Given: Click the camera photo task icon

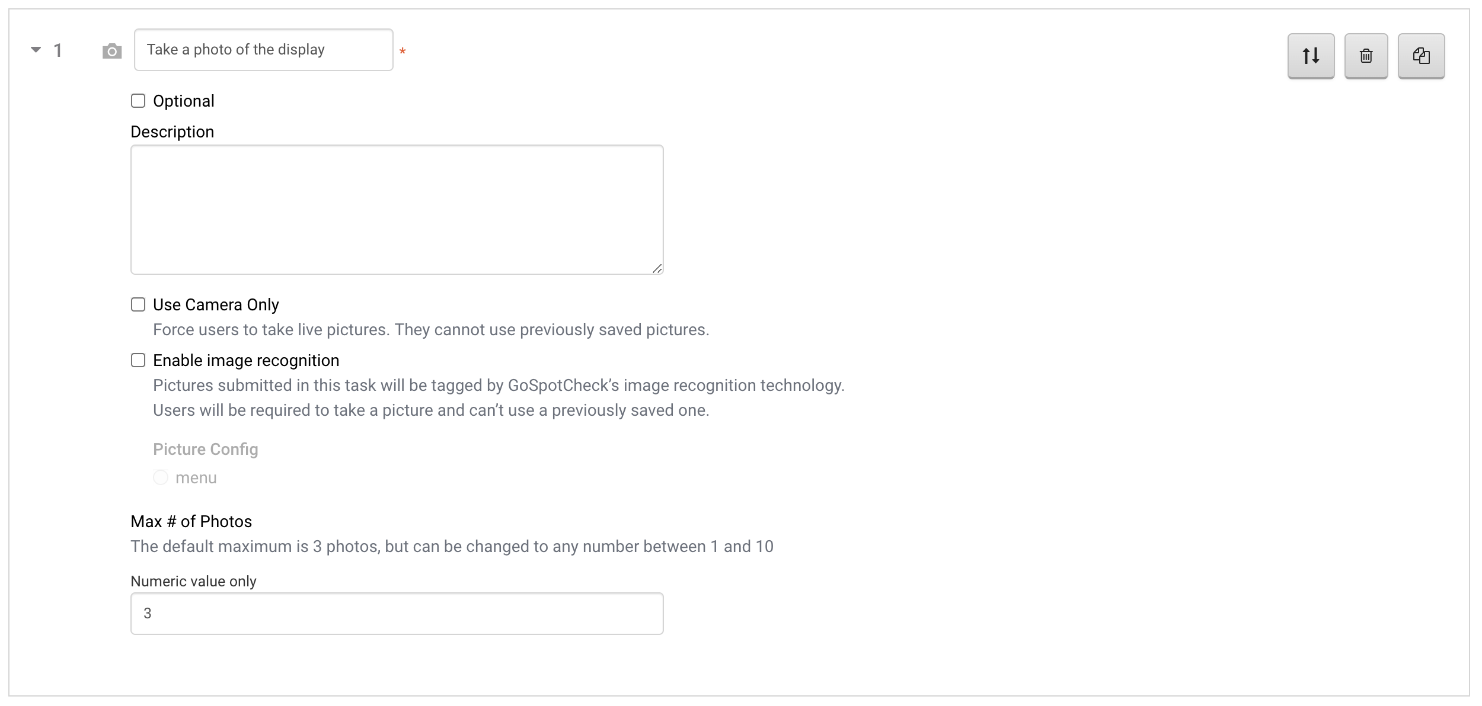Looking at the screenshot, I should coord(112,52).
